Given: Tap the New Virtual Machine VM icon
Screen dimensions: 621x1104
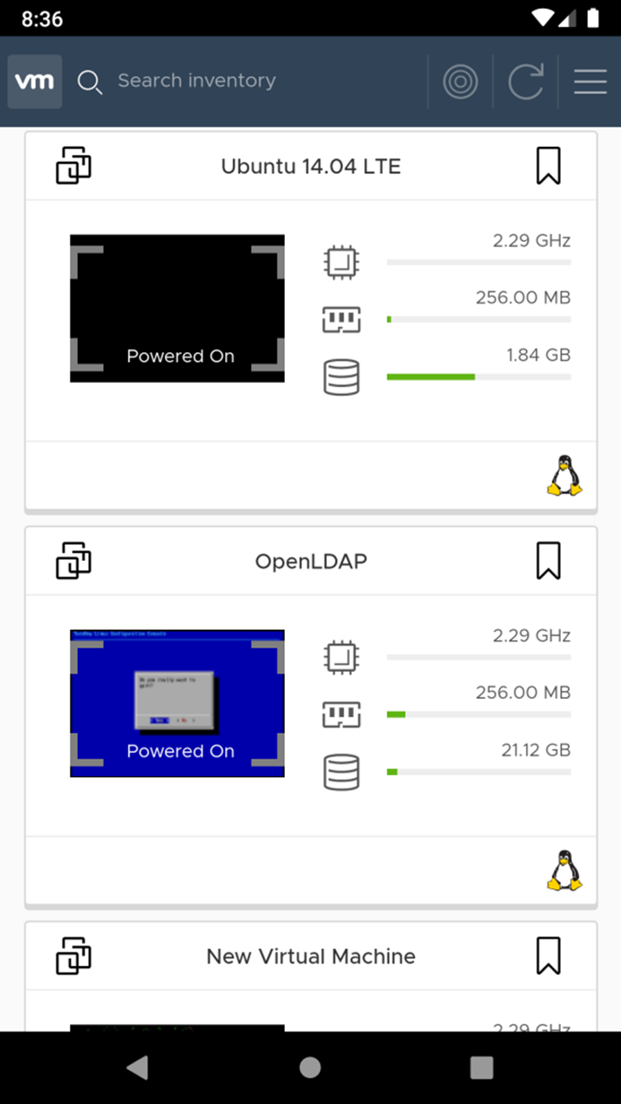Looking at the screenshot, I should click(x=73, y=956).
